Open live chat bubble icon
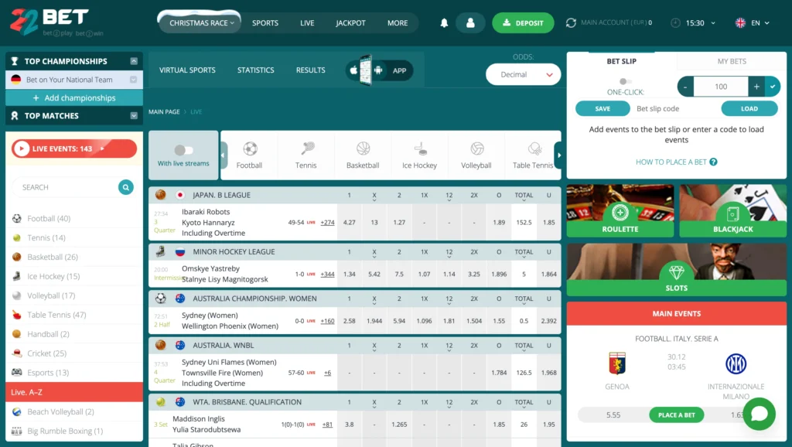 coord(760,414)
